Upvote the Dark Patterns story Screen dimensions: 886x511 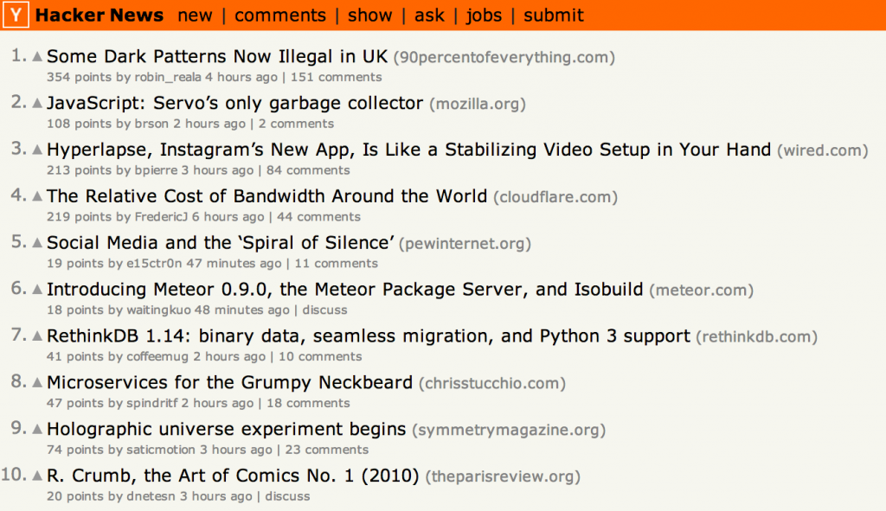pyautogui.click(x=36, y=54)
